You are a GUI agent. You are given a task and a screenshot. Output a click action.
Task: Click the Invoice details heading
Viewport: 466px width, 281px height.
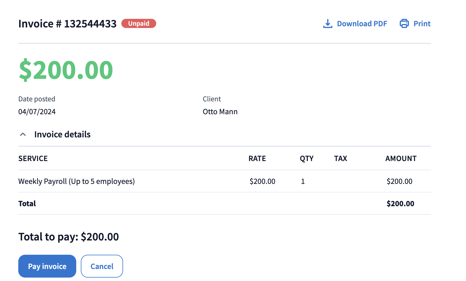pos(62,135)
